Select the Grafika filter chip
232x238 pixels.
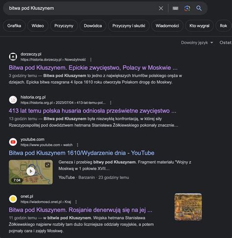tap(14, 26)
